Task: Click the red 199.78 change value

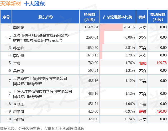Action: (162, 63)
